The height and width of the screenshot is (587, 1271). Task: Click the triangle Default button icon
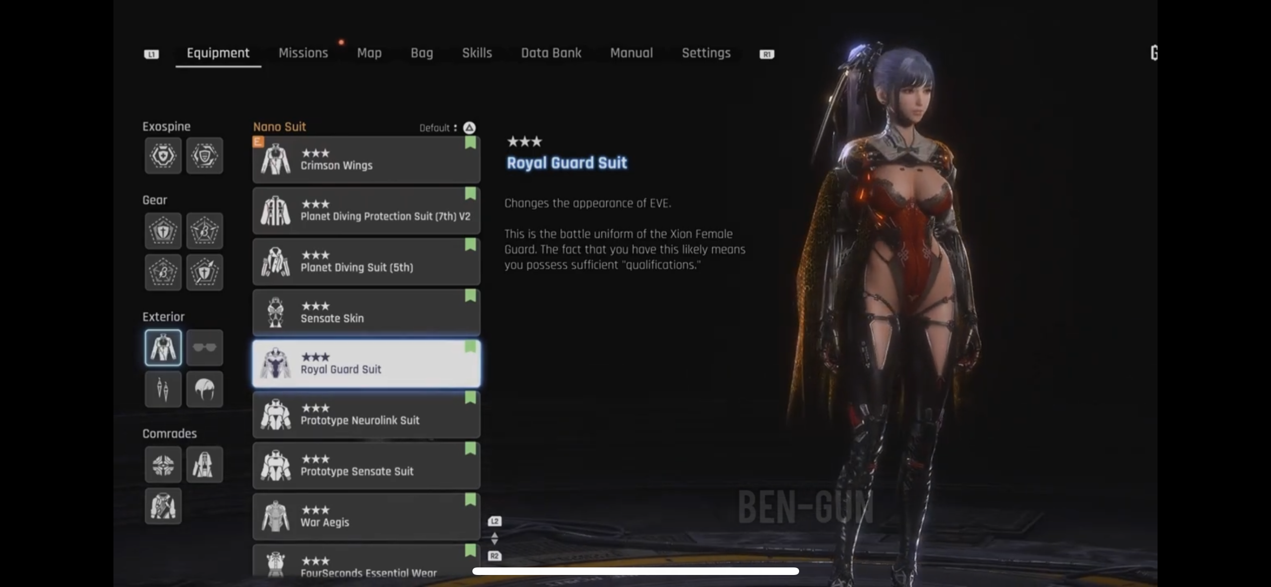point(469,128)
